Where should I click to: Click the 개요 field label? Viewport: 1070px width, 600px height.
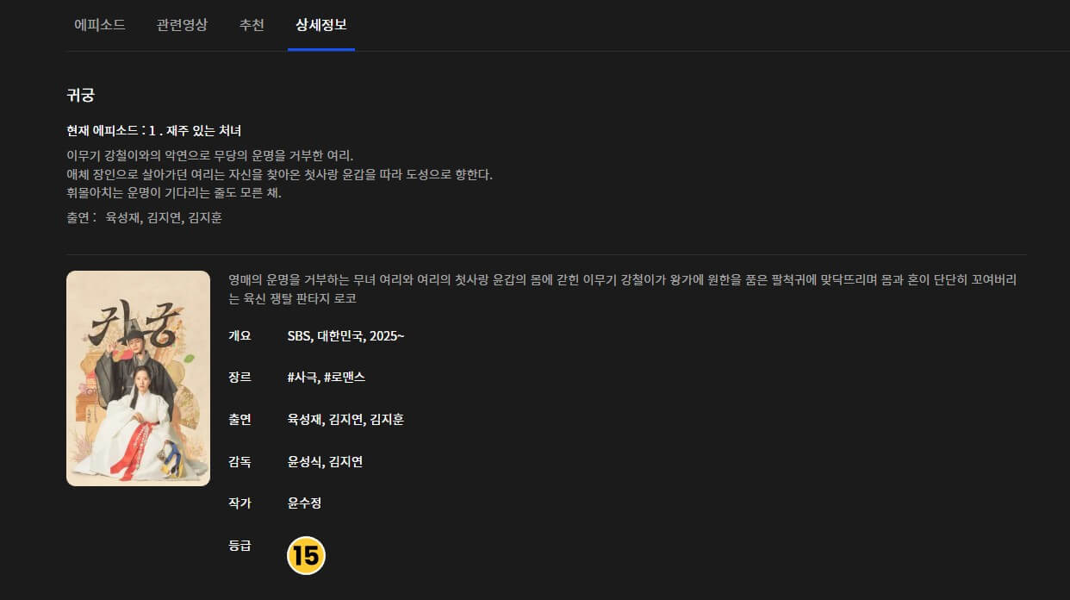point(240,335)
